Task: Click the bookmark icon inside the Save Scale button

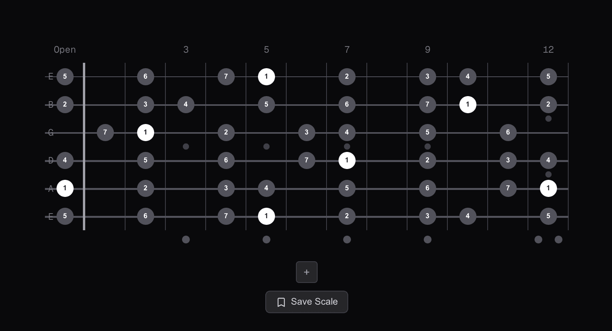Action: coord(281,302)
